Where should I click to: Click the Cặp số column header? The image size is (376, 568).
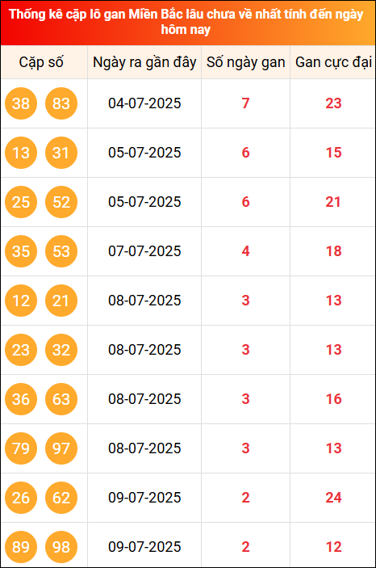(41, 62)
